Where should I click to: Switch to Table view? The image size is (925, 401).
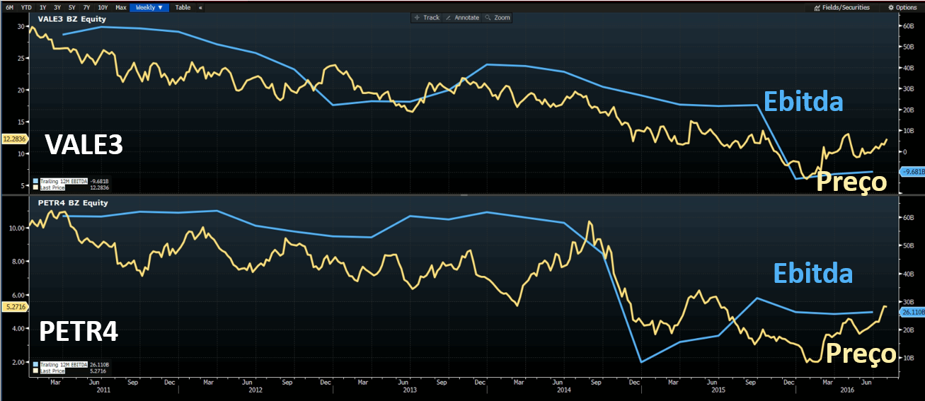click(183, 7)
